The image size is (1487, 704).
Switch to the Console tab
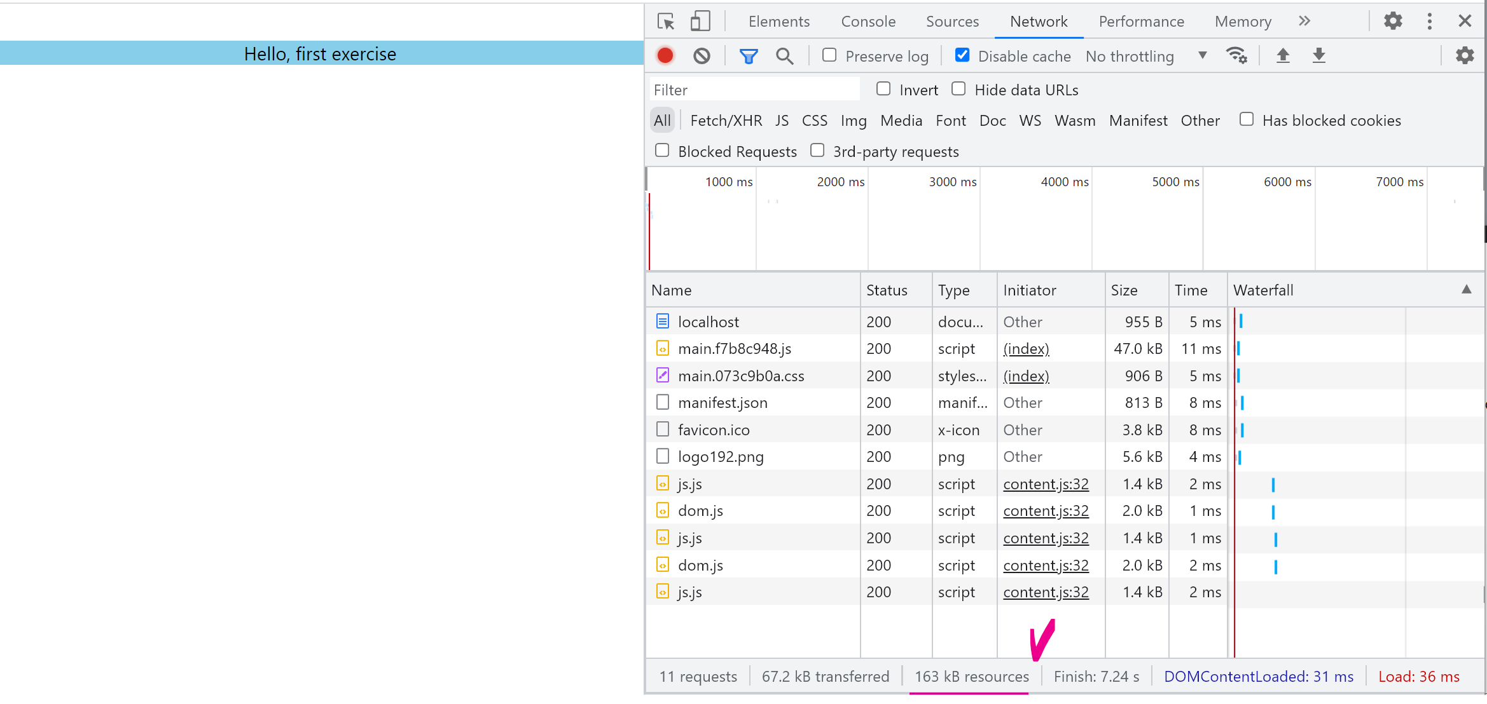pos(868,22)
